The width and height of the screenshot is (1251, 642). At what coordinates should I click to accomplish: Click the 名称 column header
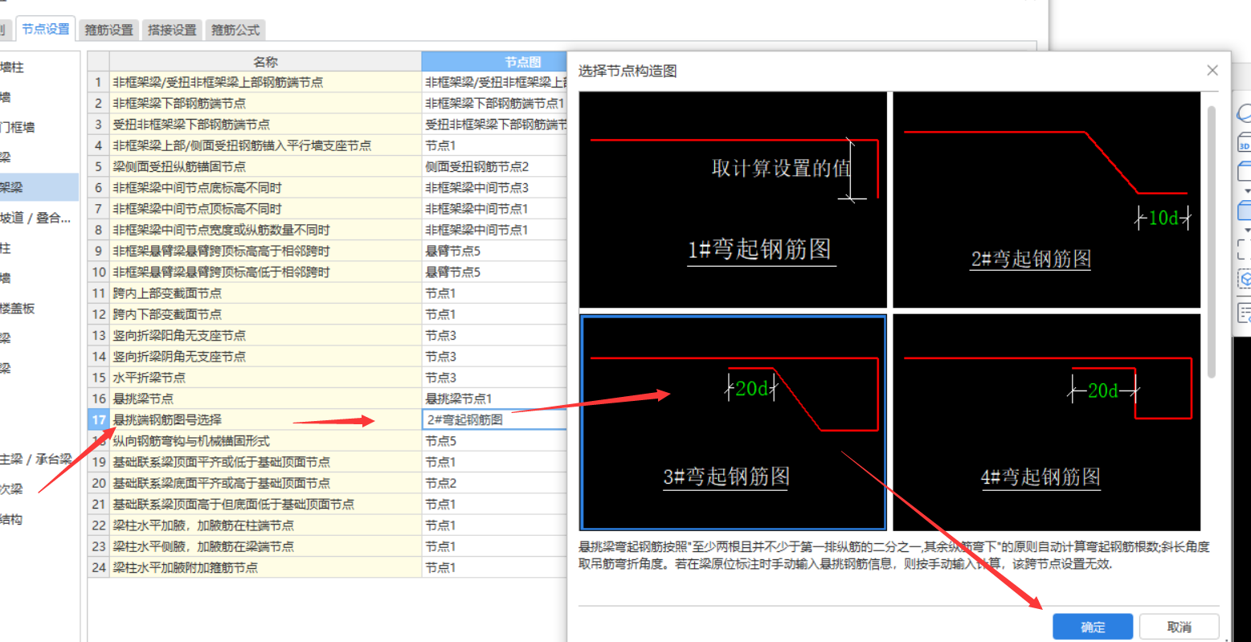[x=265, y=61]
